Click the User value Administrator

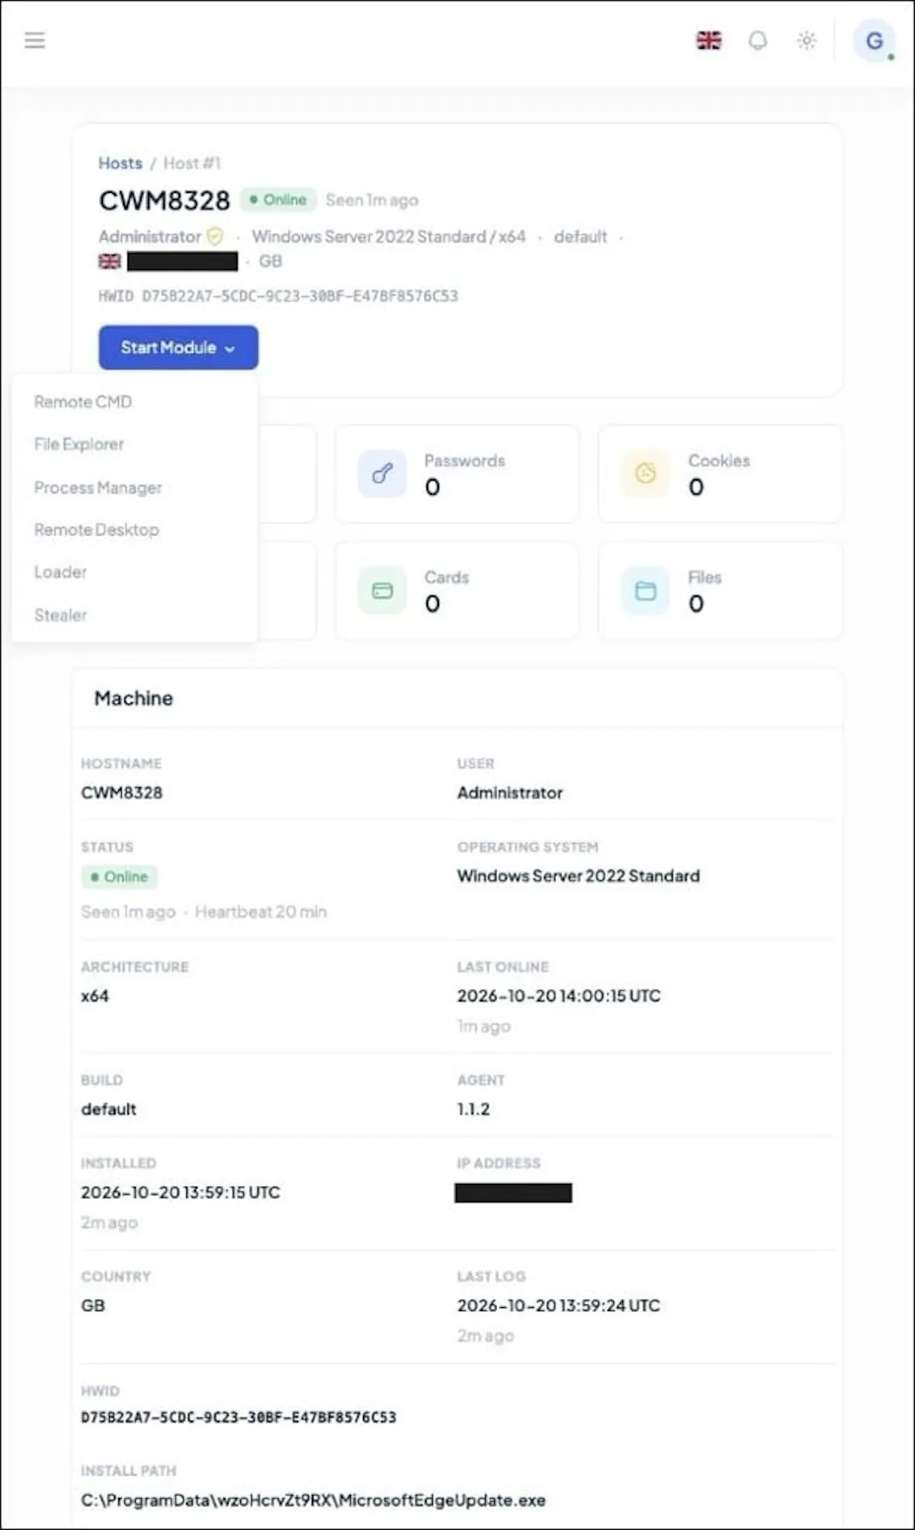[x=510, y=793]
